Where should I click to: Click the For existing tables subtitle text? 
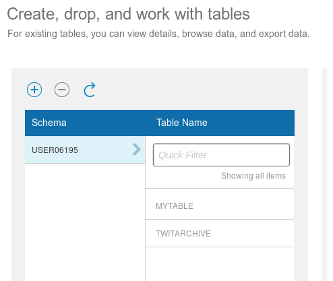pos(158,34)
